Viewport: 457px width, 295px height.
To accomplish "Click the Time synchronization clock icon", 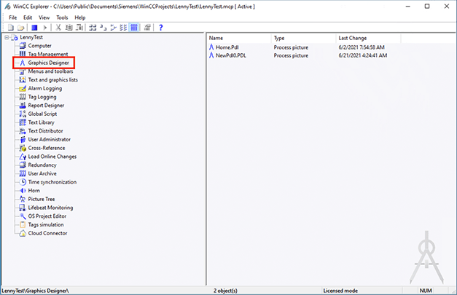I will (23, 182).
